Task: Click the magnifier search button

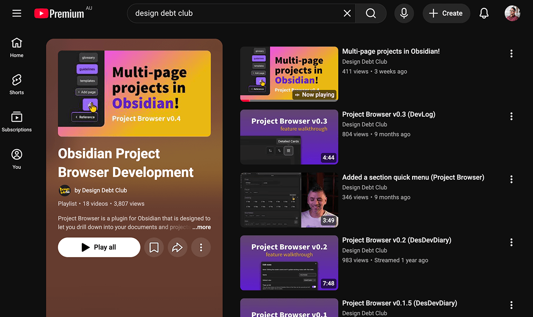Action: (x=371, y=13)
